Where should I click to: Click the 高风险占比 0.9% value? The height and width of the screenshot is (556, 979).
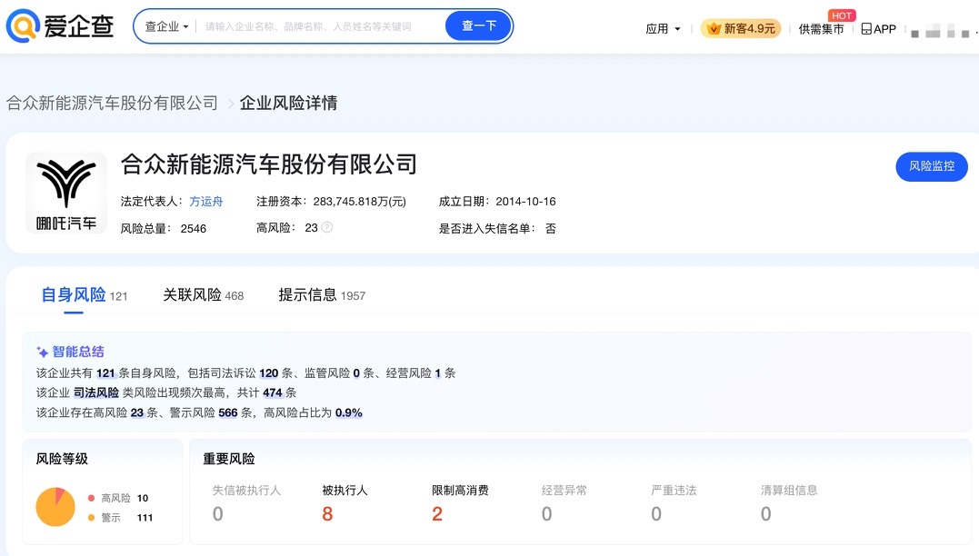pyautogui.click(x=349, y=412)
